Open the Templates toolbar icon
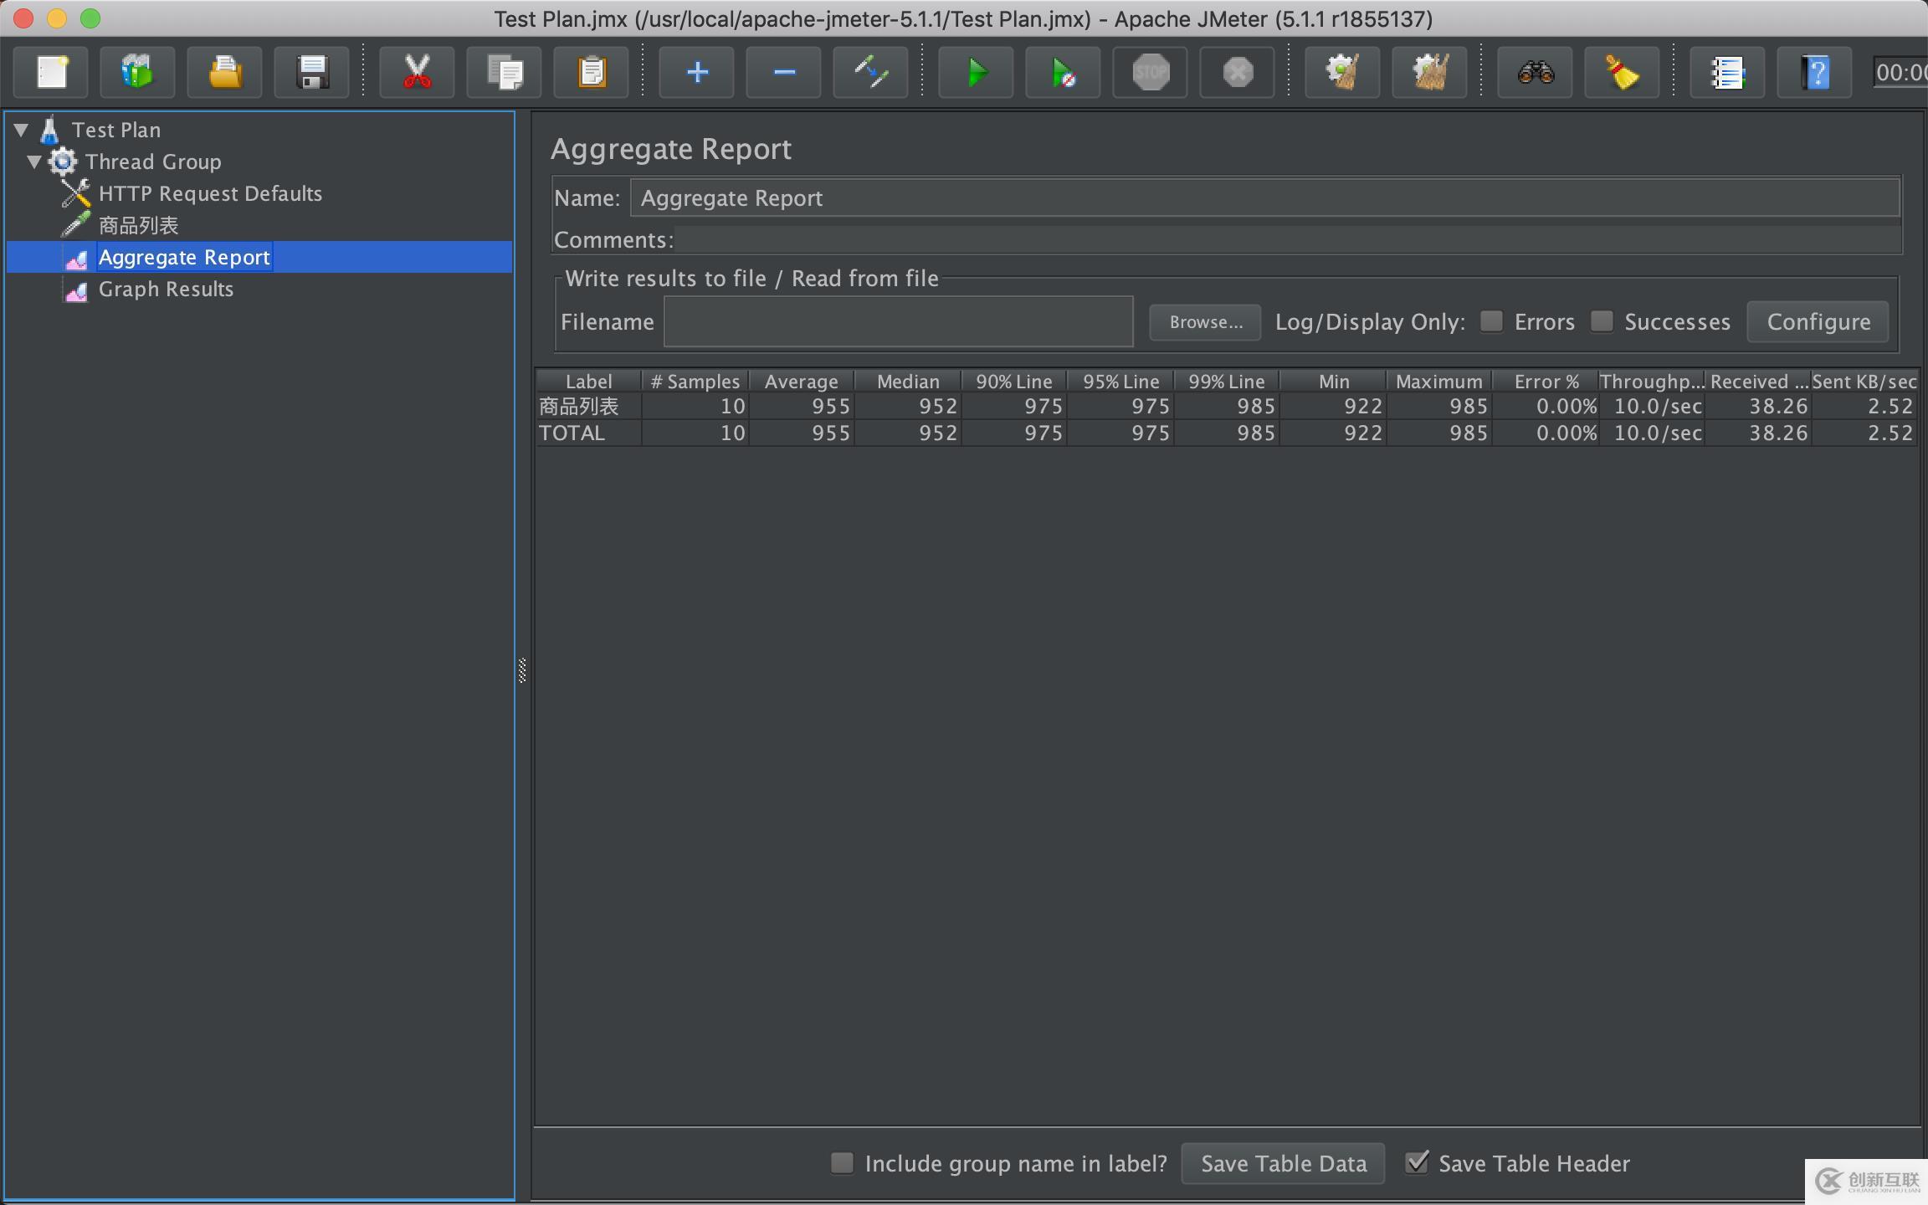 click(x=137, y=73)
